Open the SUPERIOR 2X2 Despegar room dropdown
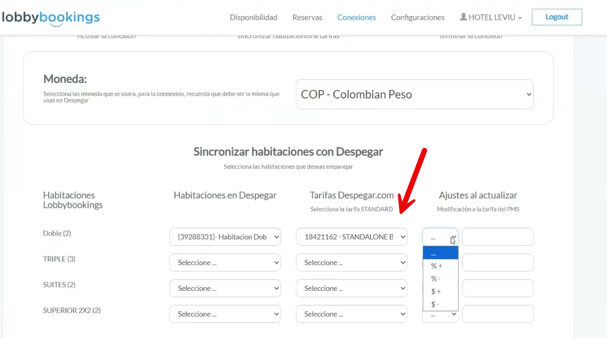 (x=225, y=314)
